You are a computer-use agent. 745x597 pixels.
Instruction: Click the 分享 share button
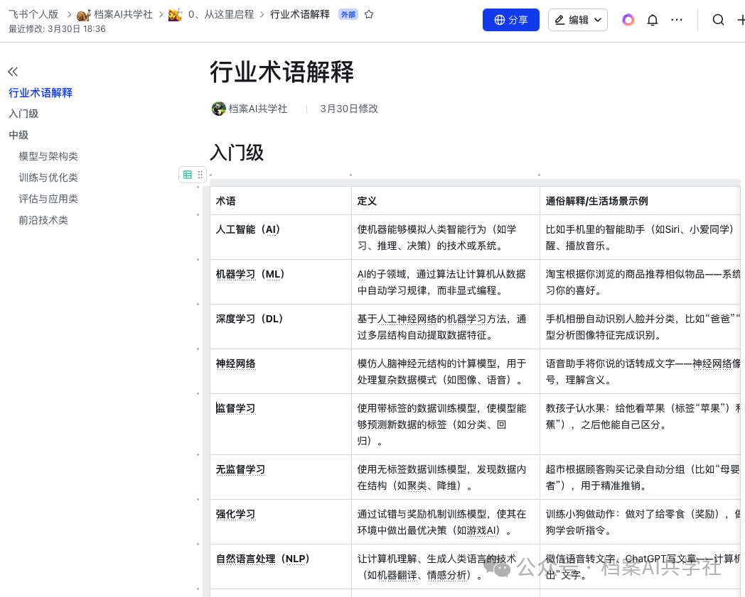coord(510,20)
